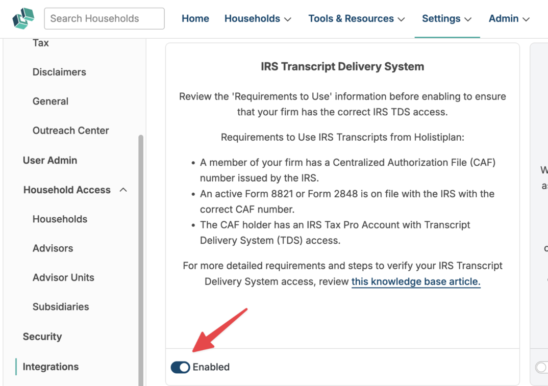Open the Tools & Resources menu
The width and height of the screenshot is (548, 386).
(357, 18)
